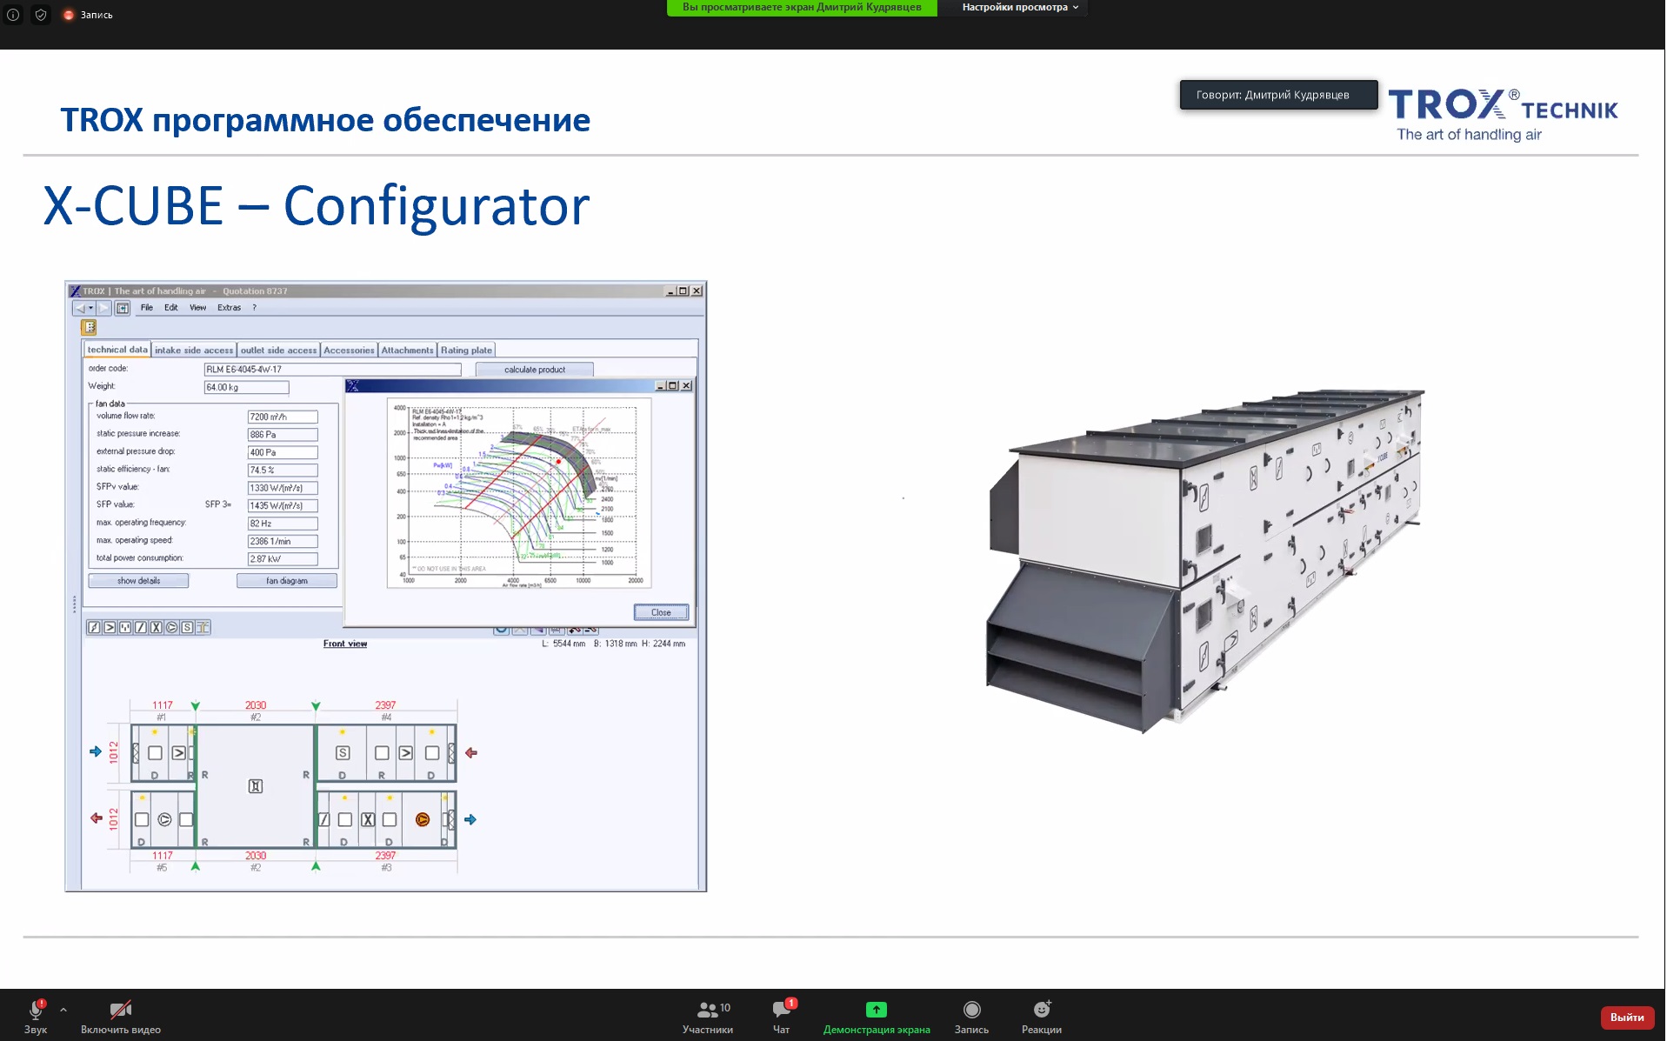Select the 'X' component tool in lower toolbar
The height and width of the screenshot is (1041, 1667).
(157, 627)
